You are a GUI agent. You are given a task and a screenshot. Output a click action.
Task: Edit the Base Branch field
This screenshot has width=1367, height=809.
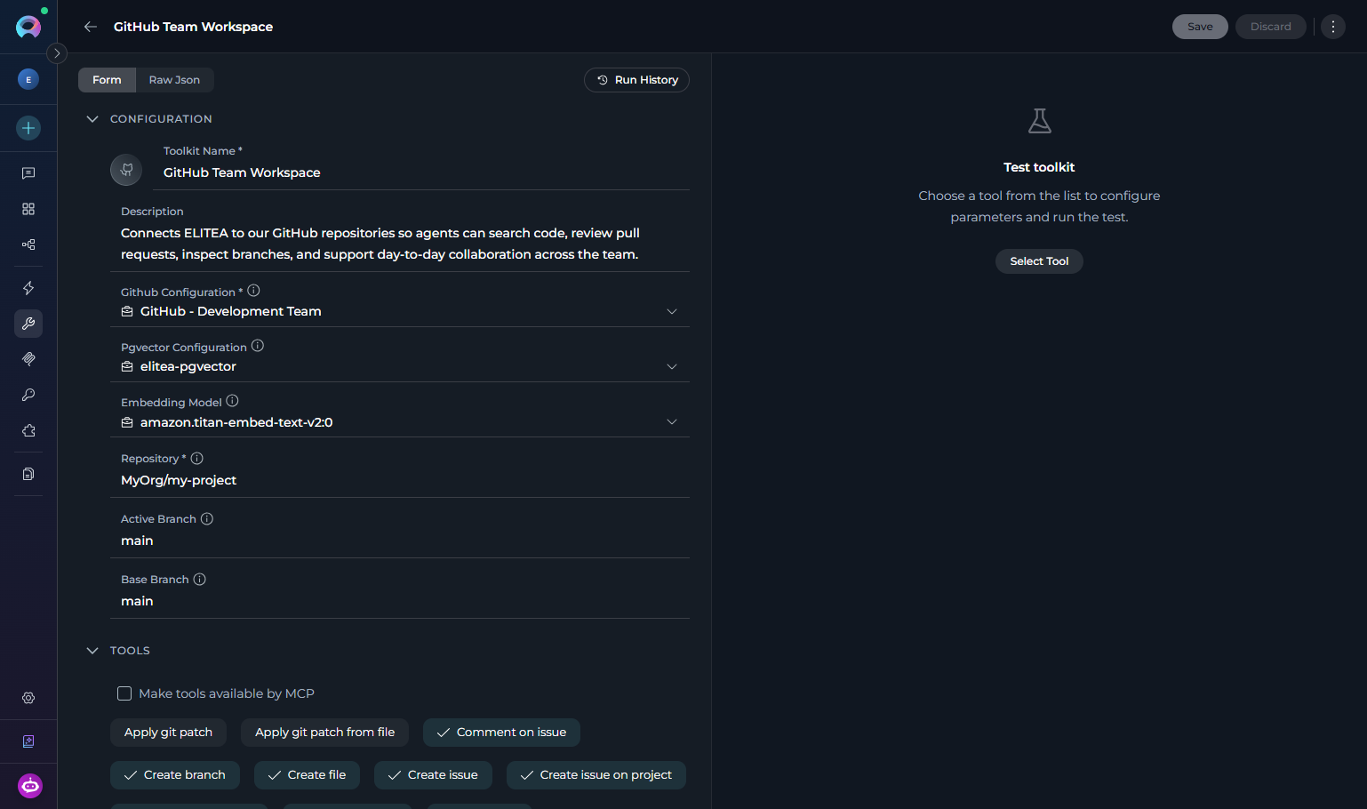pyautogui.click(x=400, y=601)
